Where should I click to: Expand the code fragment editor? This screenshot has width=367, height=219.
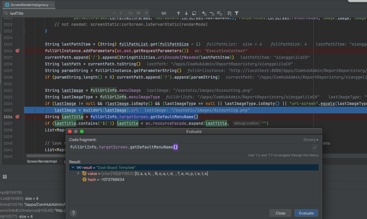point(315,148)
